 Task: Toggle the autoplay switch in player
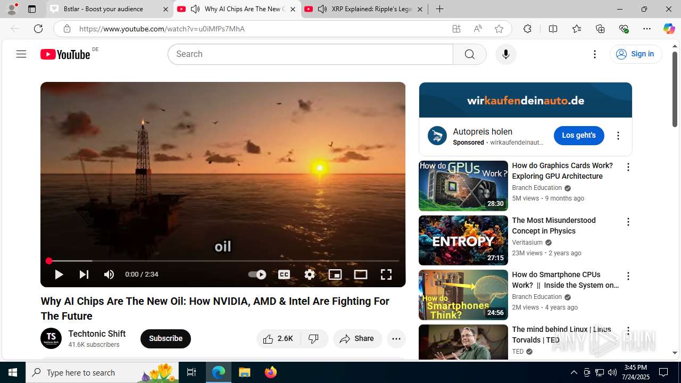coord(257,274)
